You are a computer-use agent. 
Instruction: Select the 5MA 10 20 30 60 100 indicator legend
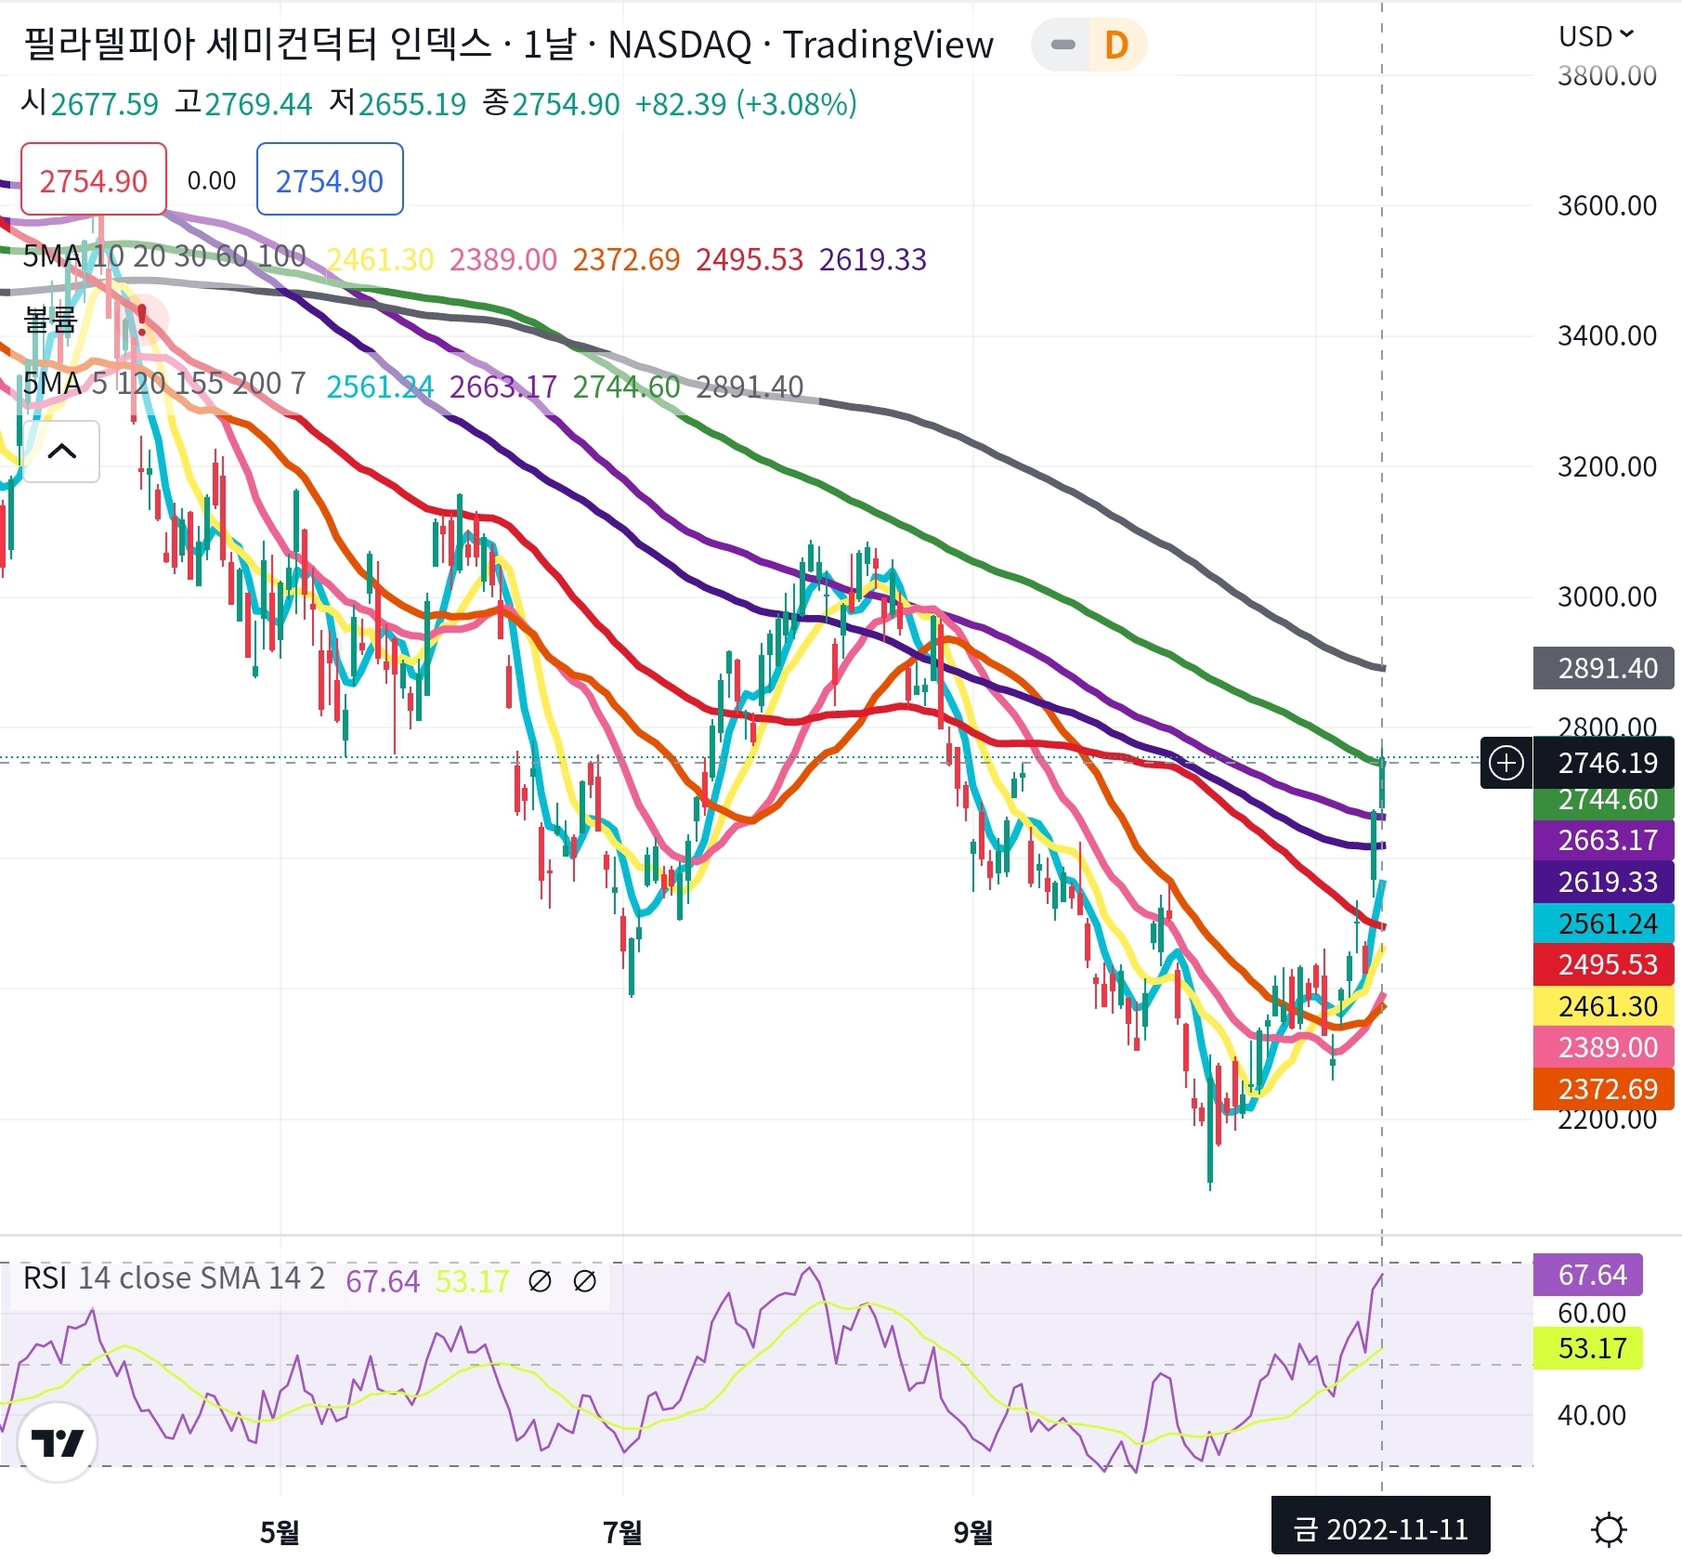coord(164,256)
